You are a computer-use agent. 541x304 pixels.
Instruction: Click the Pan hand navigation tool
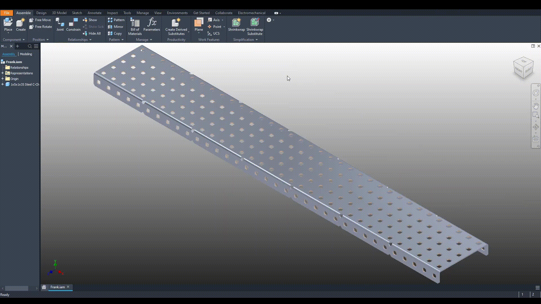[x=536, y=106]
